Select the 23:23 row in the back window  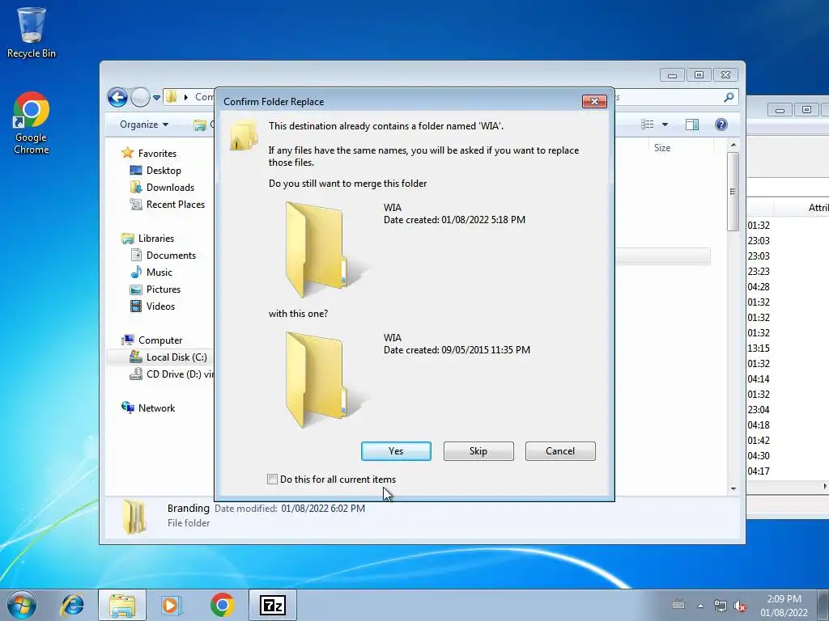pyautogui.click(x=788, y=272)
